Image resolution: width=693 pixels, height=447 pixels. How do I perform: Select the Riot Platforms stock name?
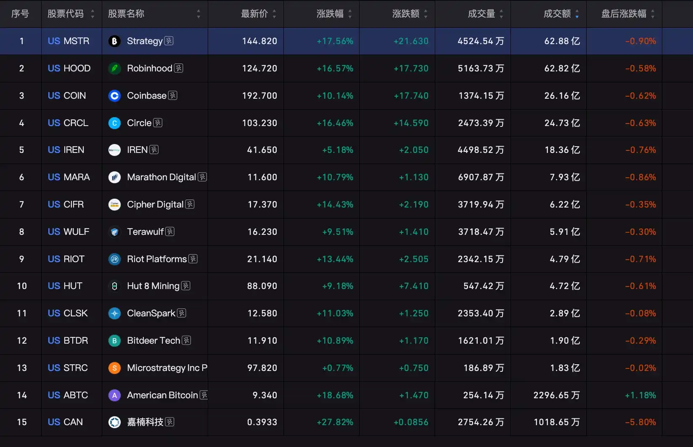(157, 259)
